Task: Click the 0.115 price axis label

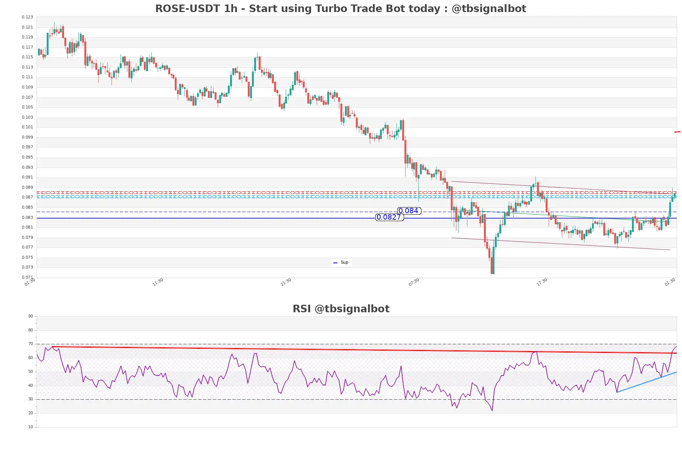Action: click(27, 57)
